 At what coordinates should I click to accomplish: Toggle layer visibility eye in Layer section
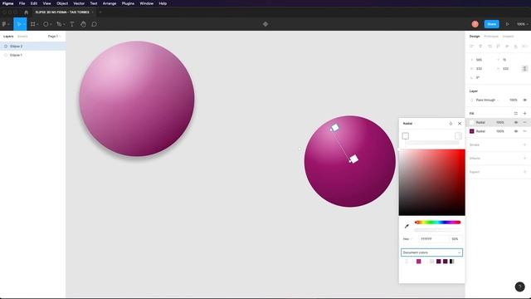pyautogui.click(x=524, y=100)
